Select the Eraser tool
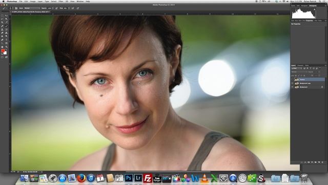Screen dimensions: 328x185 pos(2,33)
